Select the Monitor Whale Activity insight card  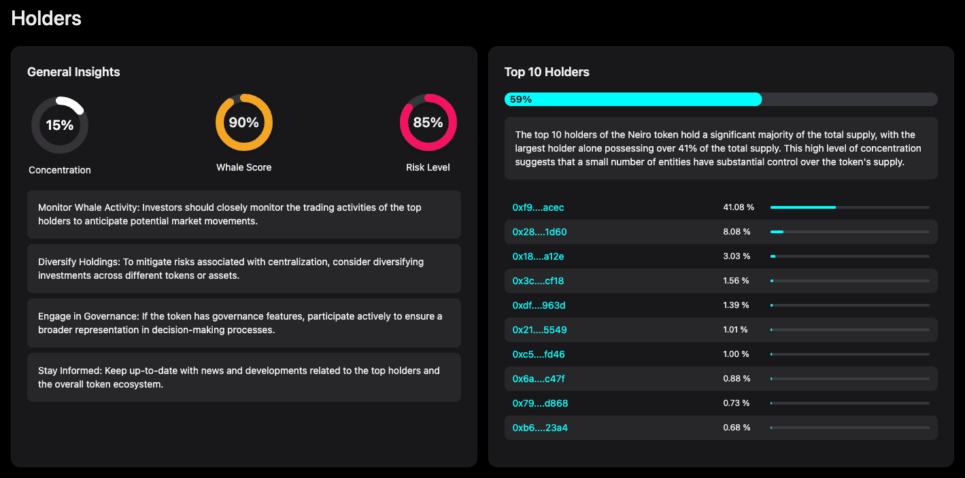pyautogui.click(x=243, y=214)
